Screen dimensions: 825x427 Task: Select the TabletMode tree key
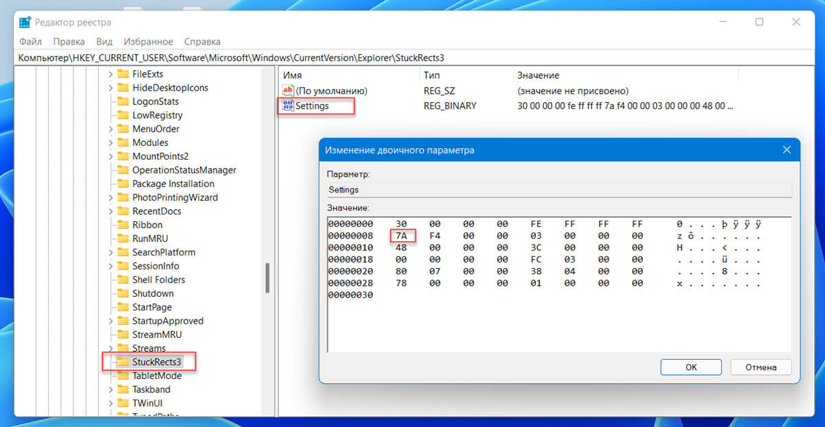[157, 376]
